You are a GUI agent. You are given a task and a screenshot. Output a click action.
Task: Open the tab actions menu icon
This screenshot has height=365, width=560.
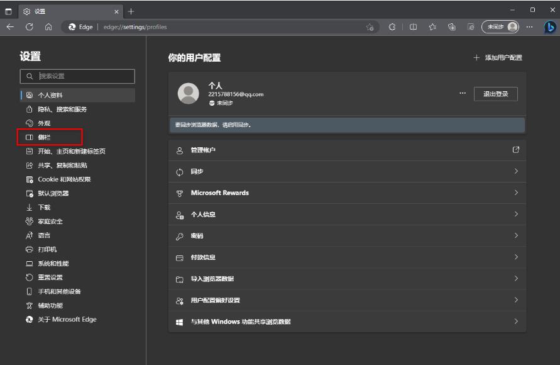[x=8, y=11]
